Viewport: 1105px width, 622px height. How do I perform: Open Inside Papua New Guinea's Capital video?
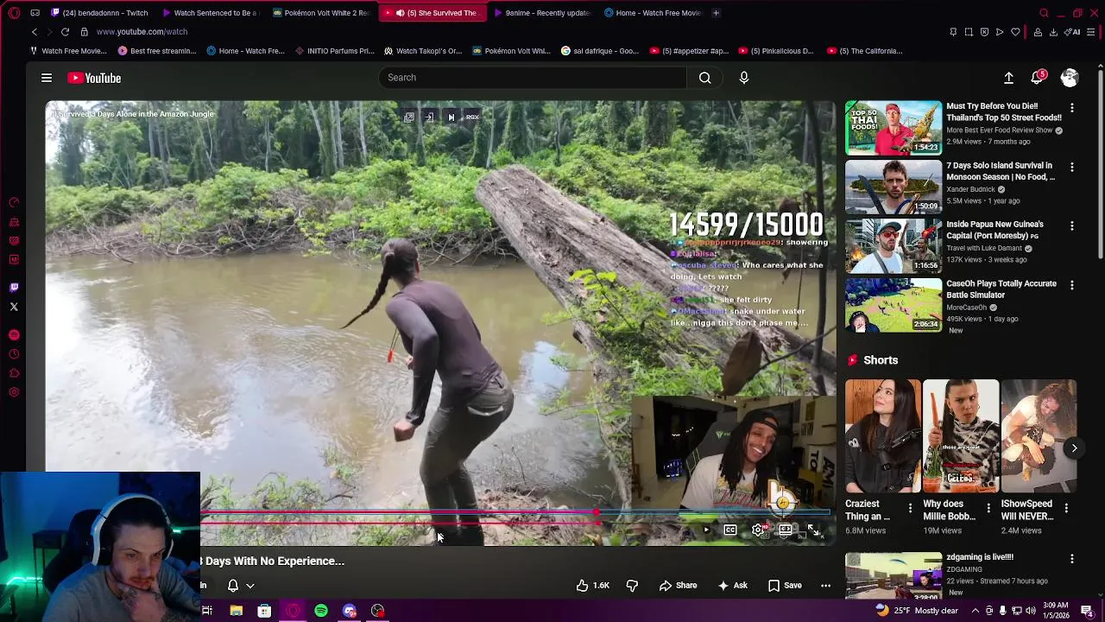(994, 230)
